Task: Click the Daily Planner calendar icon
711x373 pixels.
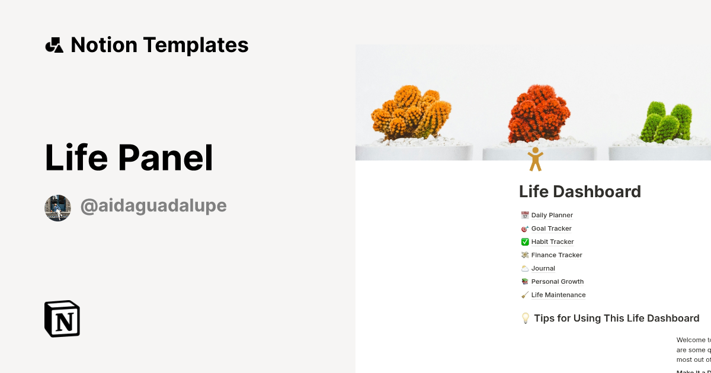Action: (x=524, y=215)
